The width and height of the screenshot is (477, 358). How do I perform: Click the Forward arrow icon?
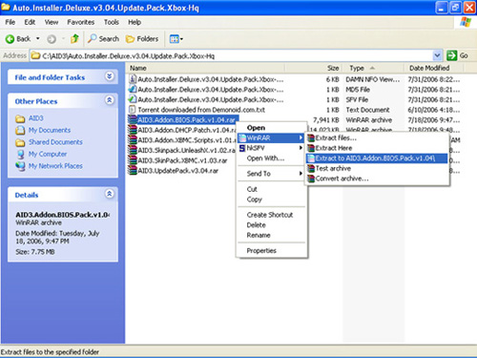(52, 39)
